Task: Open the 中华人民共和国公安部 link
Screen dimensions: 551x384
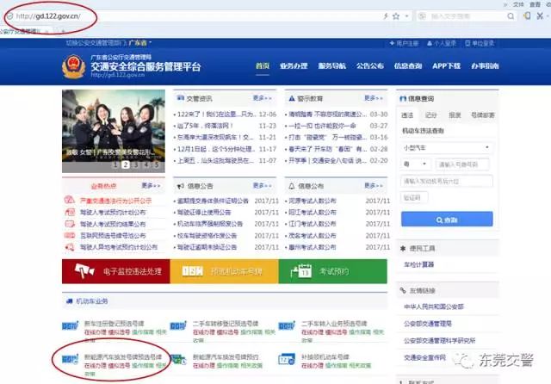Action: 434,307
